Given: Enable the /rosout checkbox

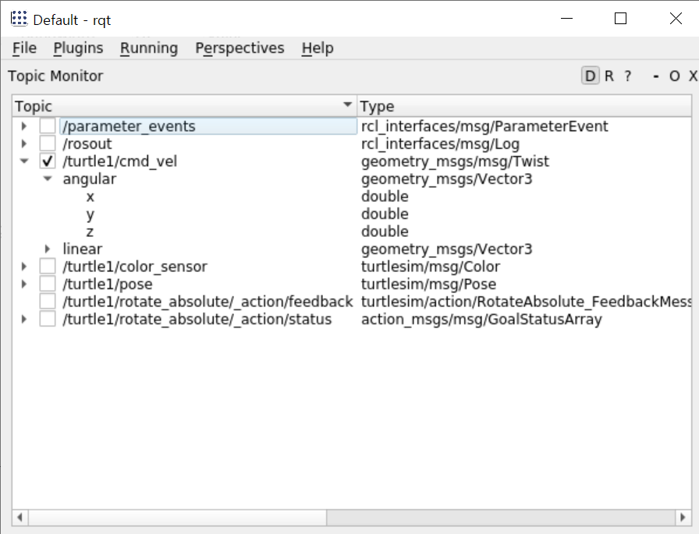Looking at the screenshot, I should pyautogui.click(x=48, y=143).
